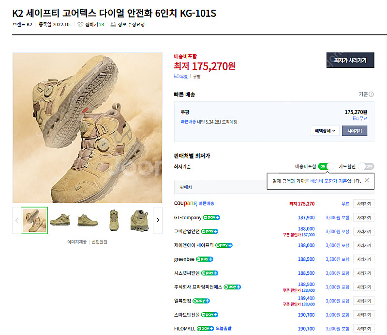Viewport: 387px width, 335px height.
Task: Click the 최저가 사러가기 button
Action: (x=350, y=60)
